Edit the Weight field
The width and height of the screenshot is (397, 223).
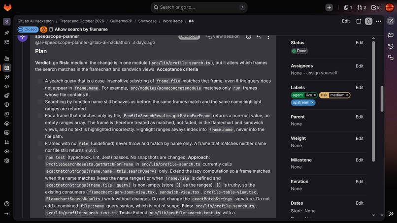tap(360, 138)
